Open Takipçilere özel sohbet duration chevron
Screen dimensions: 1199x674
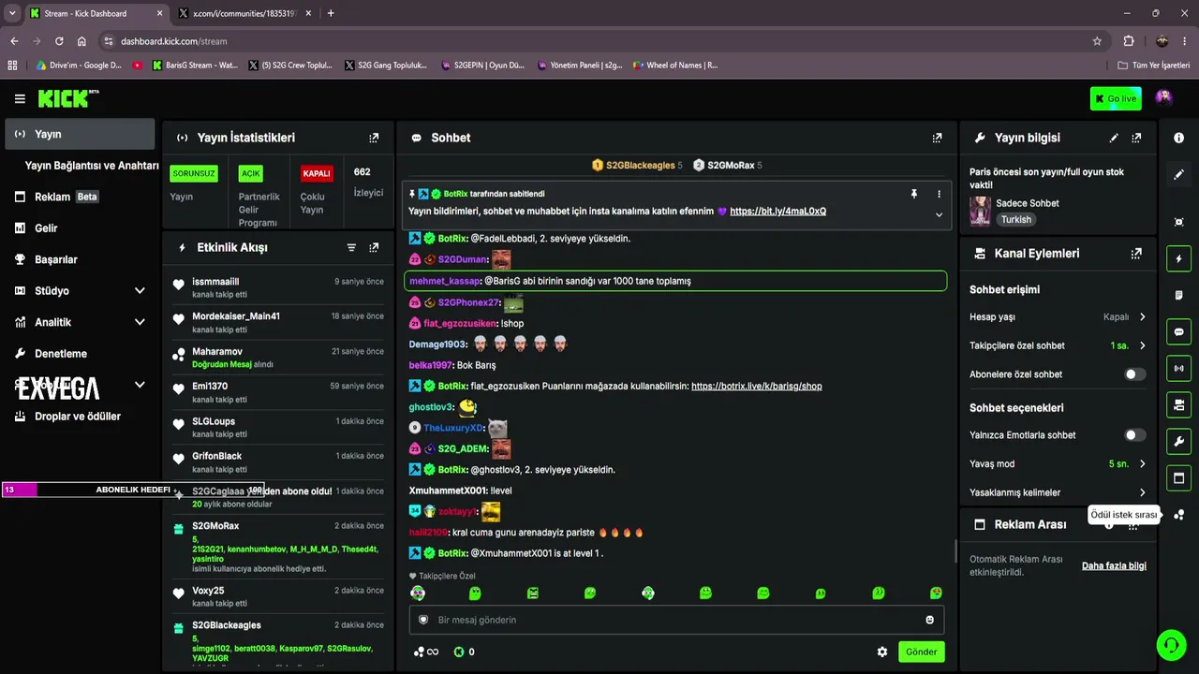coord(1142,345)
